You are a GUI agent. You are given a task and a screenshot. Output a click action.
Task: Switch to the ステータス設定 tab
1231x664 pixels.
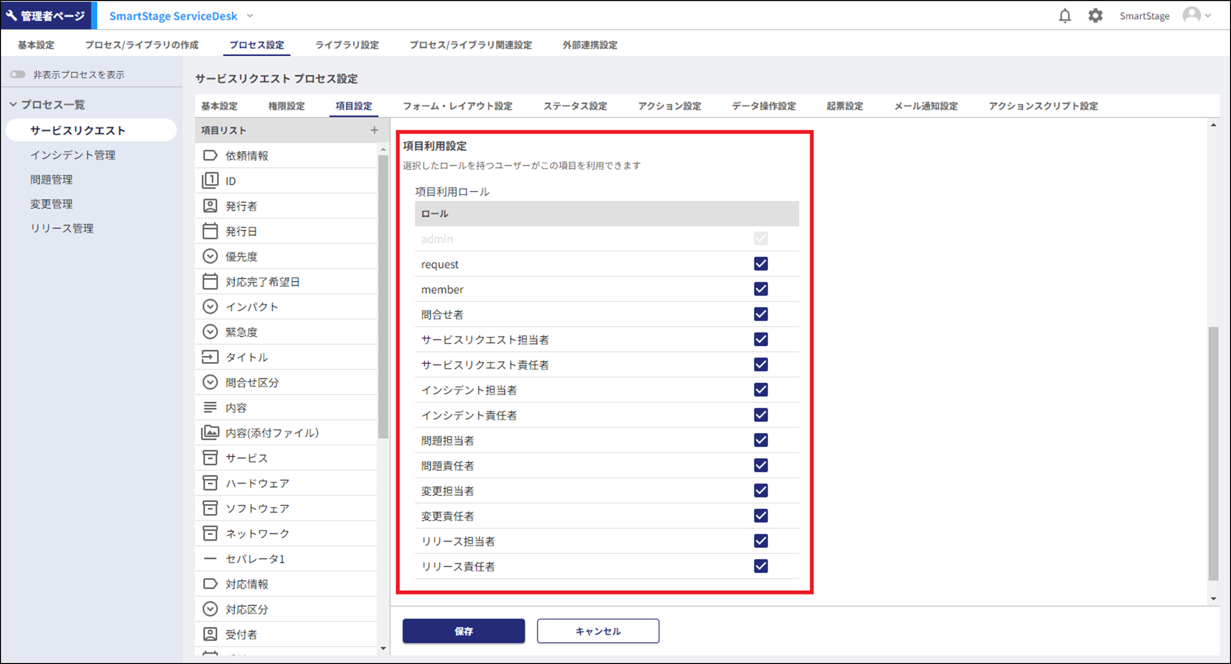tap(575, 106)
